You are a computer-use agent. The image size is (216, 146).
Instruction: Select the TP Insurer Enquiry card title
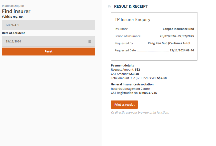(132, 19)
